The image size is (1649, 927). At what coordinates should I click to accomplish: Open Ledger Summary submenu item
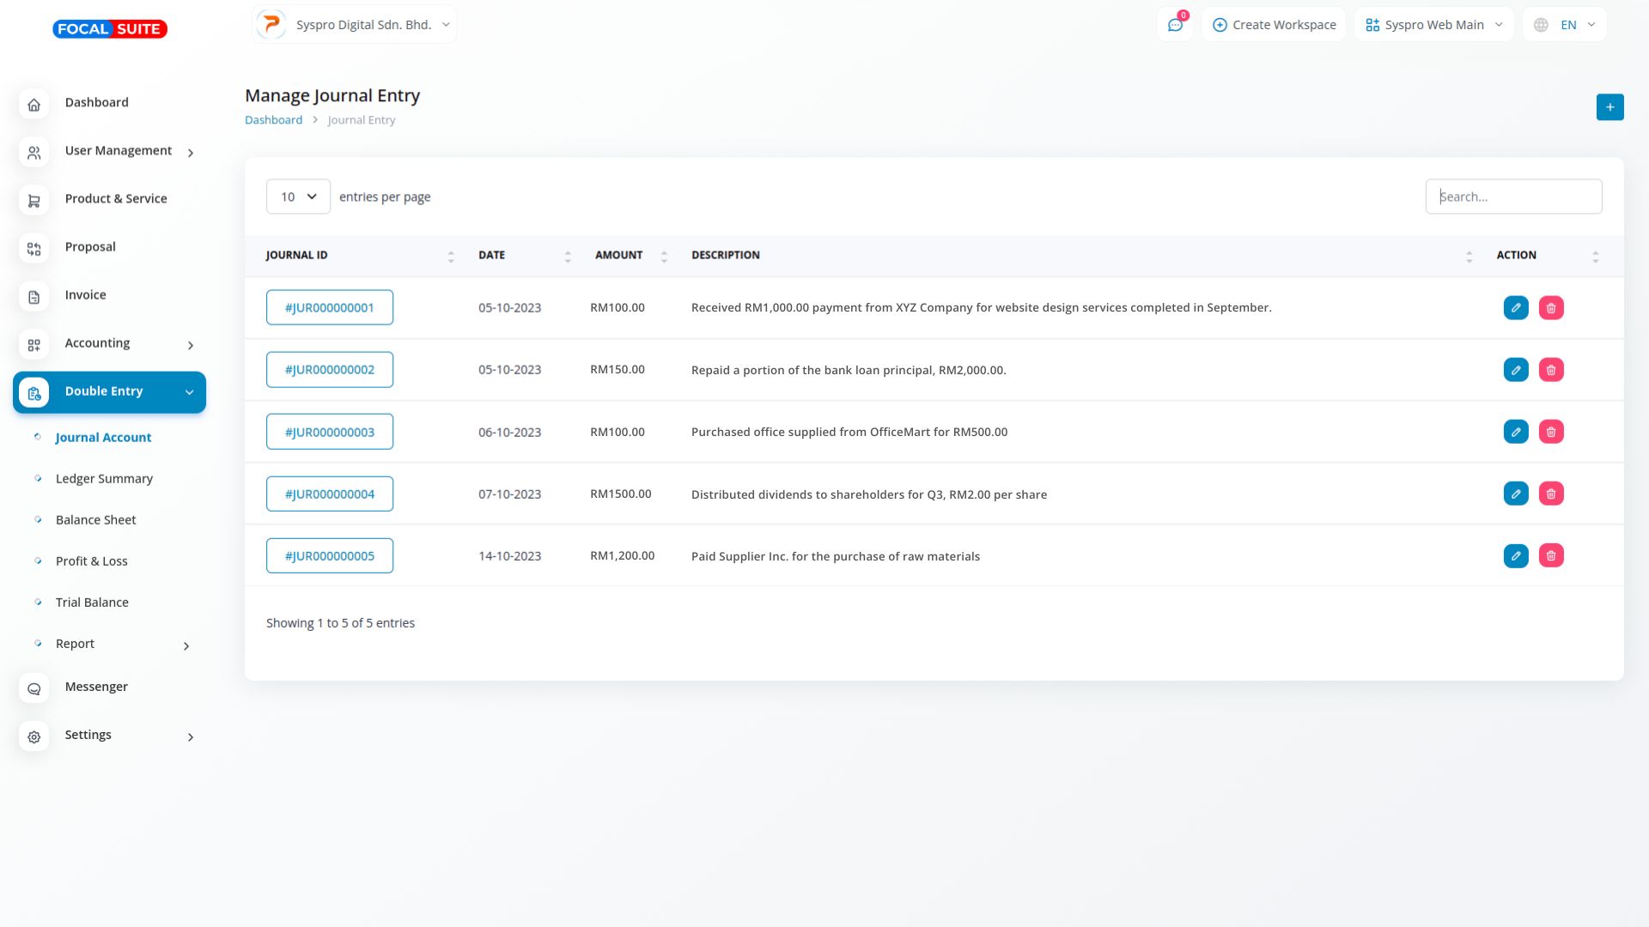point(104,479)
